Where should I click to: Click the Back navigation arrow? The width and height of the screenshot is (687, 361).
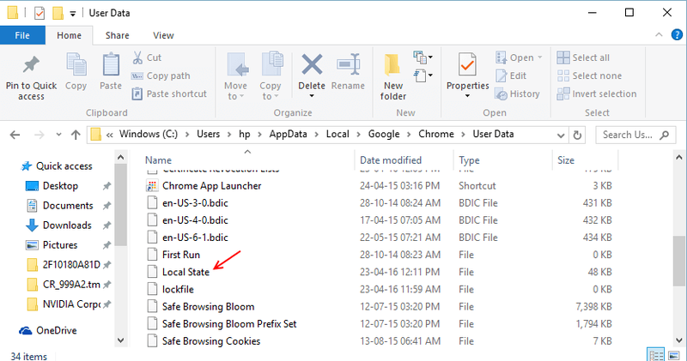[15, 135]
